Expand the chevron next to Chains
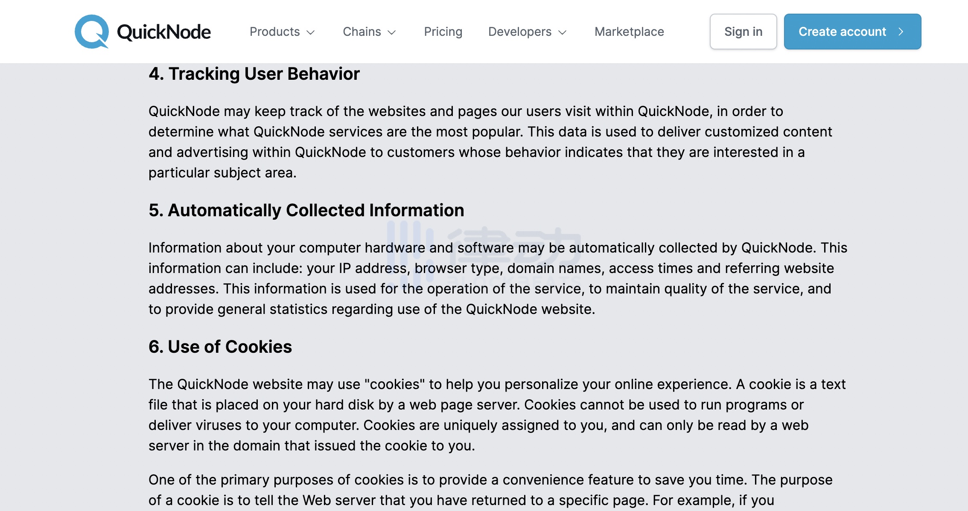This screenshot has width=968, height=511. (x=392, y=32)
